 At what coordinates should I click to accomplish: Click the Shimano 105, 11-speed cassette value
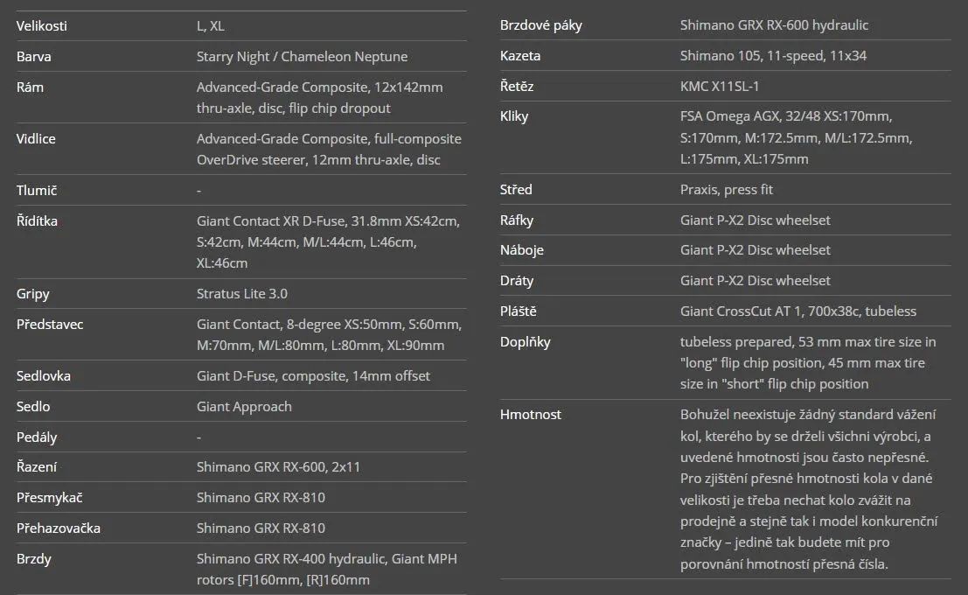pos(761,56)
